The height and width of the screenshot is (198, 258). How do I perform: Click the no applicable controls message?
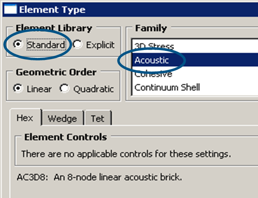[126, 154]
